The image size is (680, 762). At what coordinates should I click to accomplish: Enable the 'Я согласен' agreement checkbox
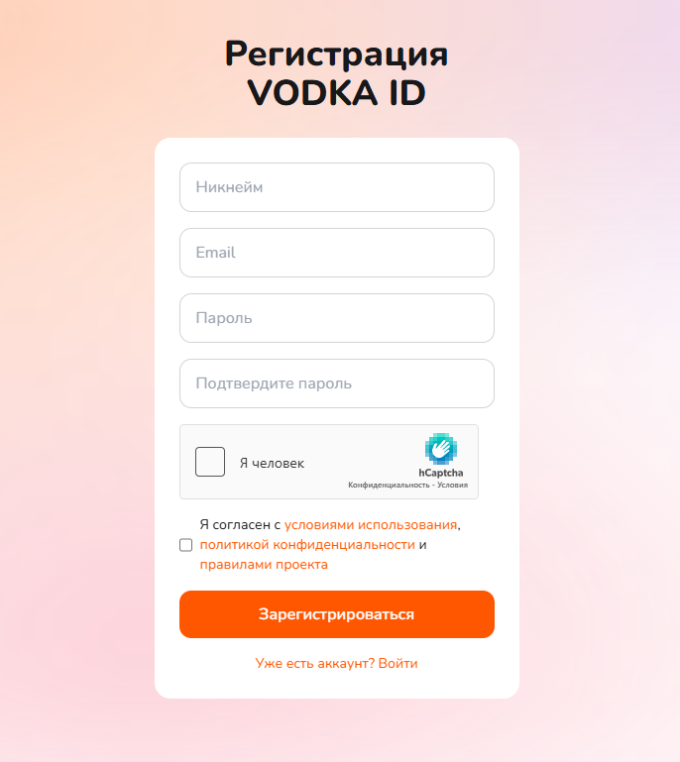coord(185,545)
